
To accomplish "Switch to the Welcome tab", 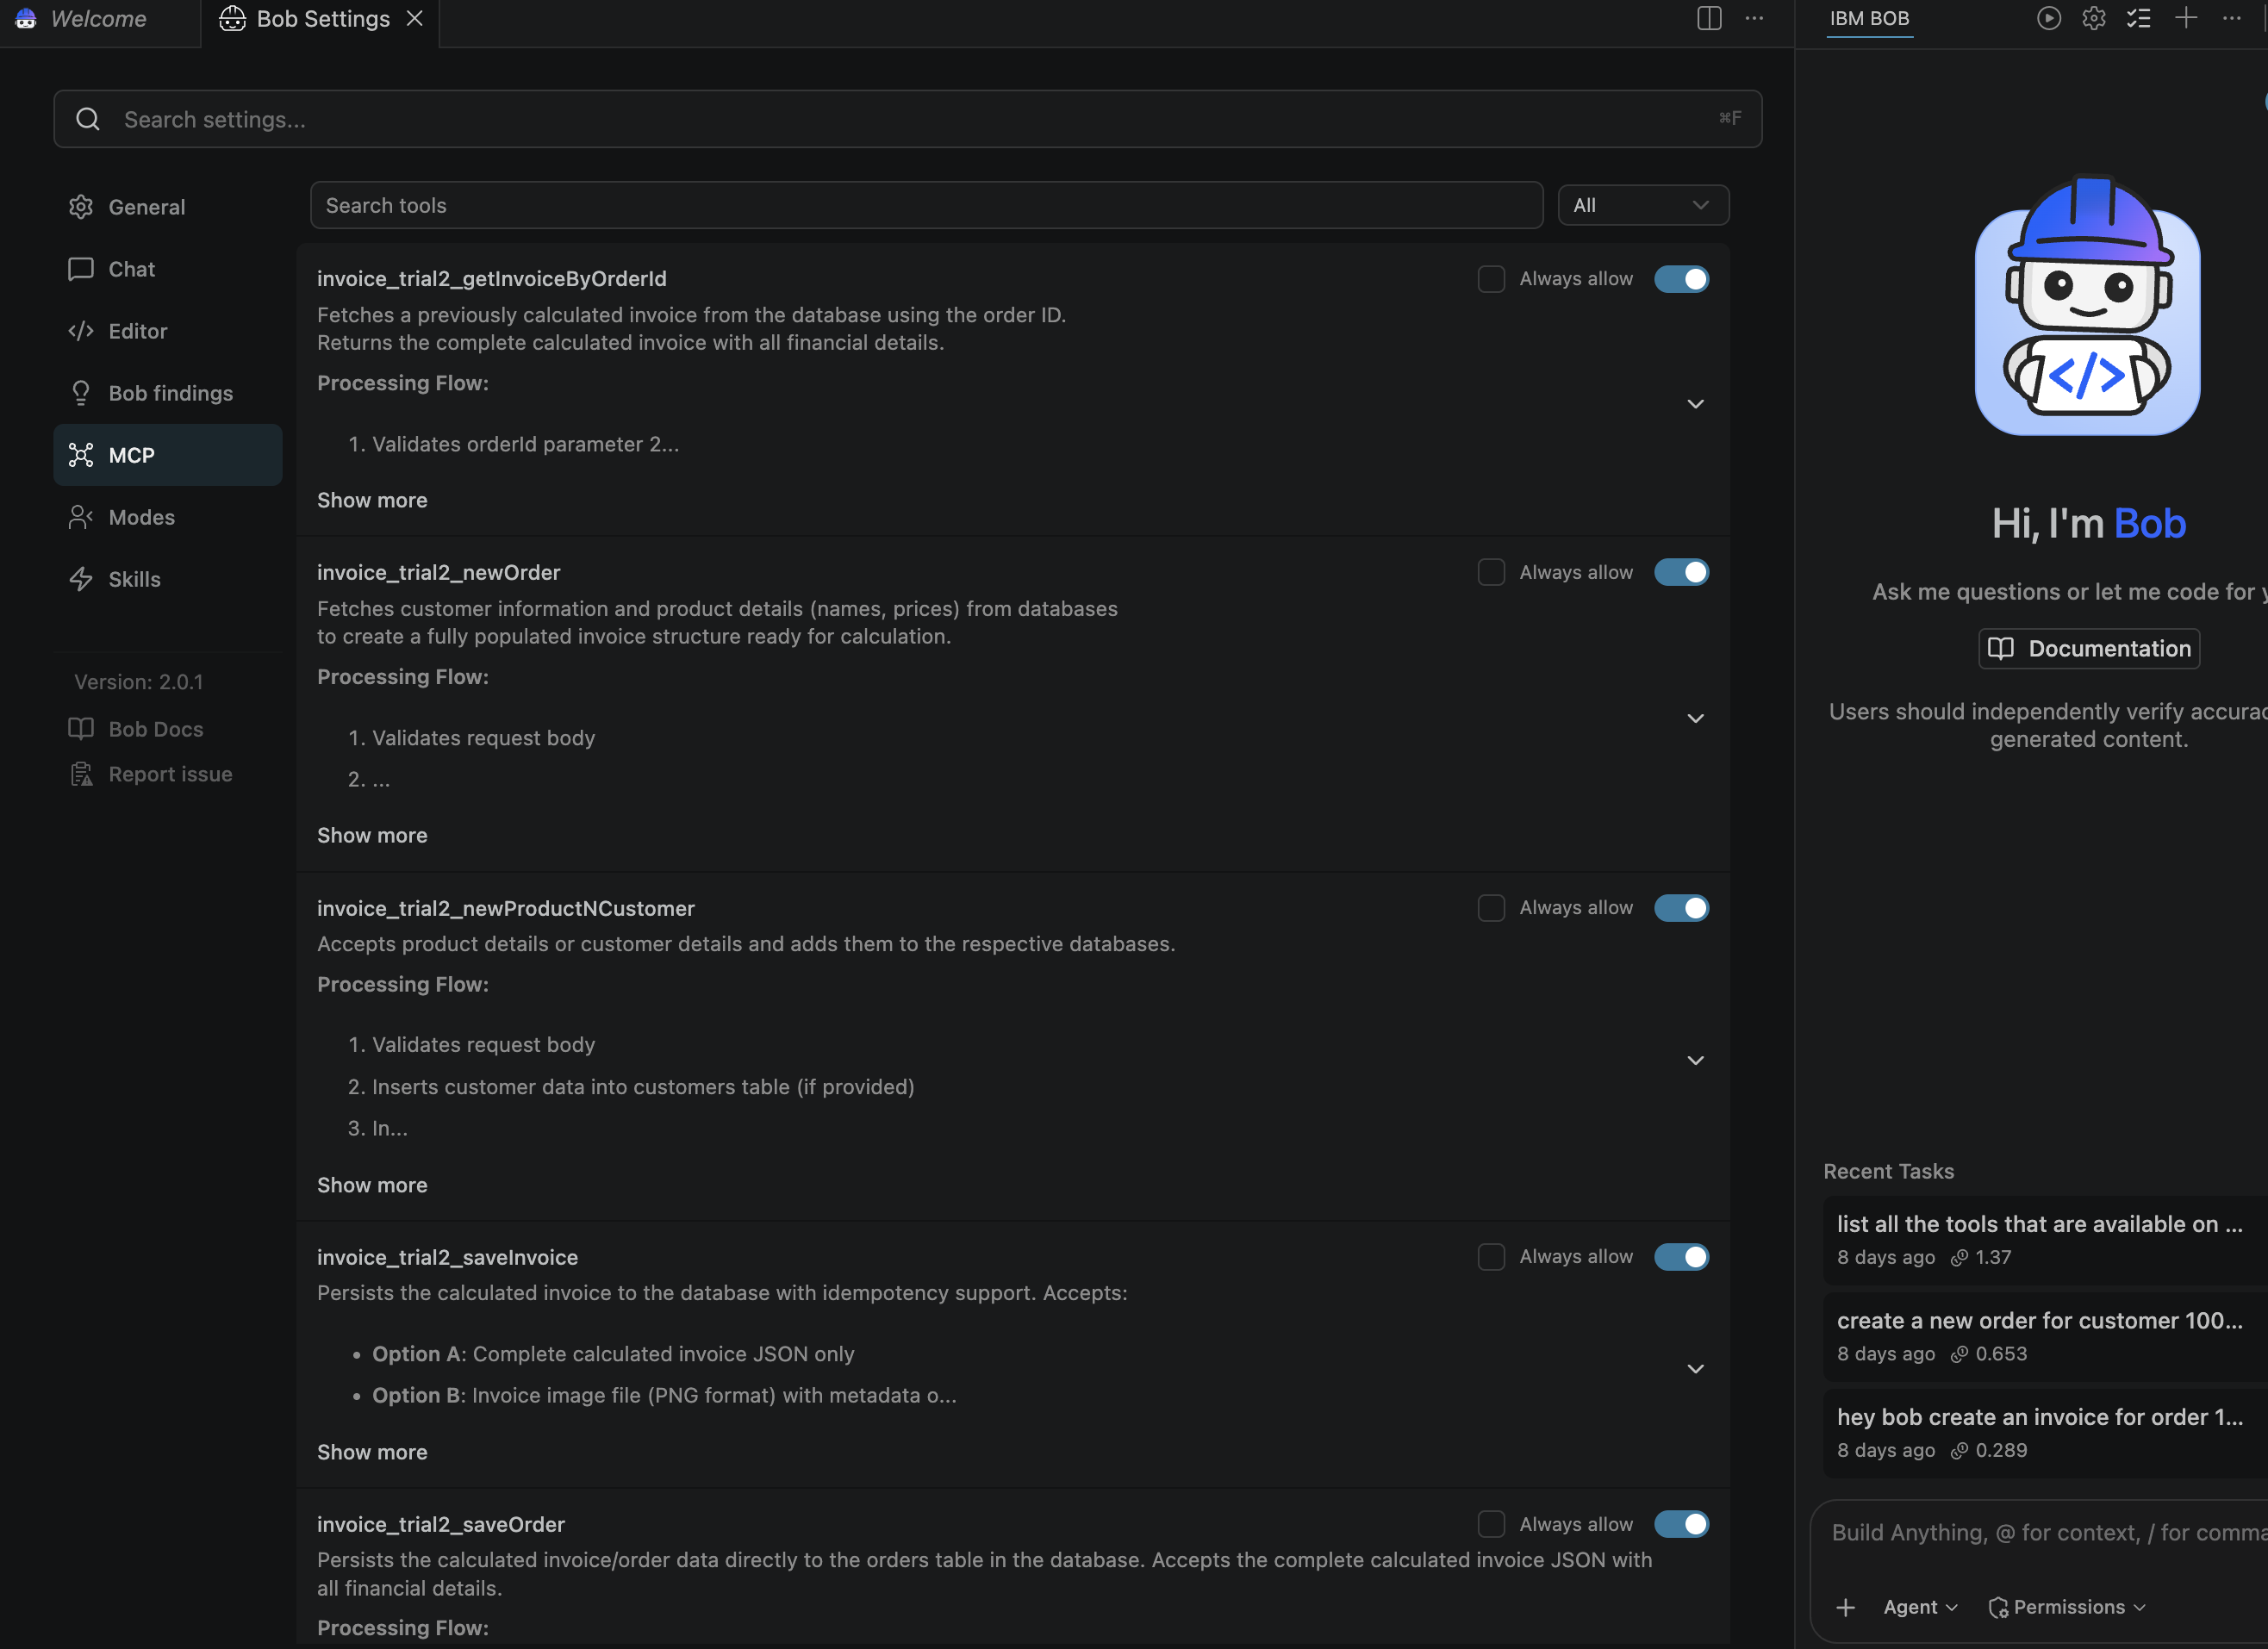I will tap(98, 19).
